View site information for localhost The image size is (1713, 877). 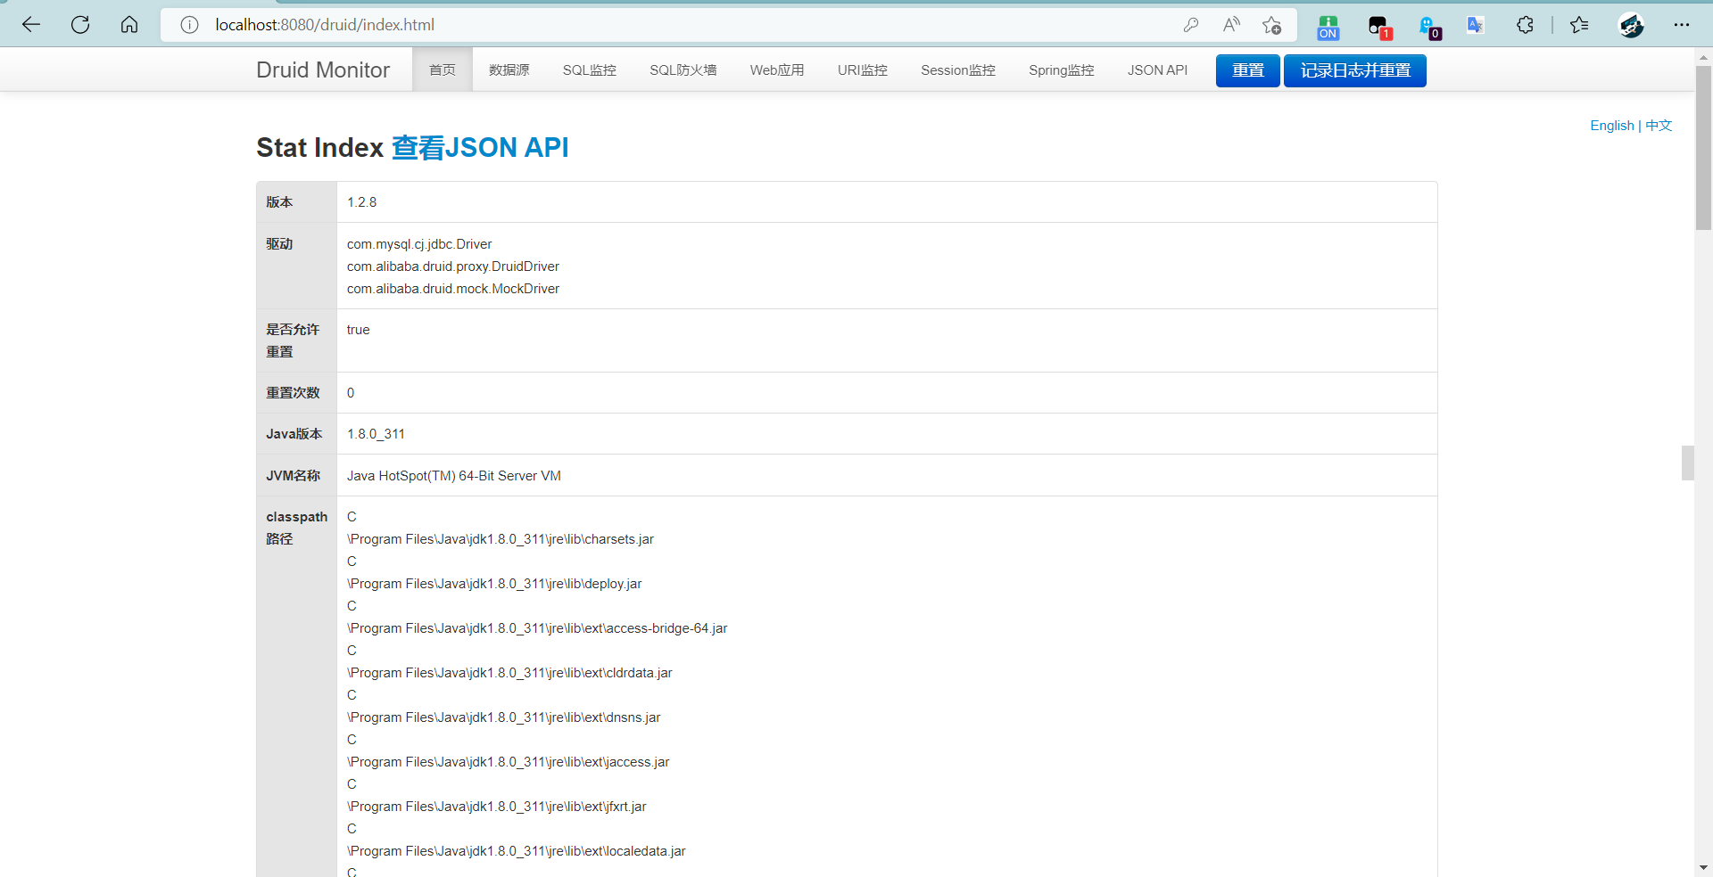(x=189, y=25)
